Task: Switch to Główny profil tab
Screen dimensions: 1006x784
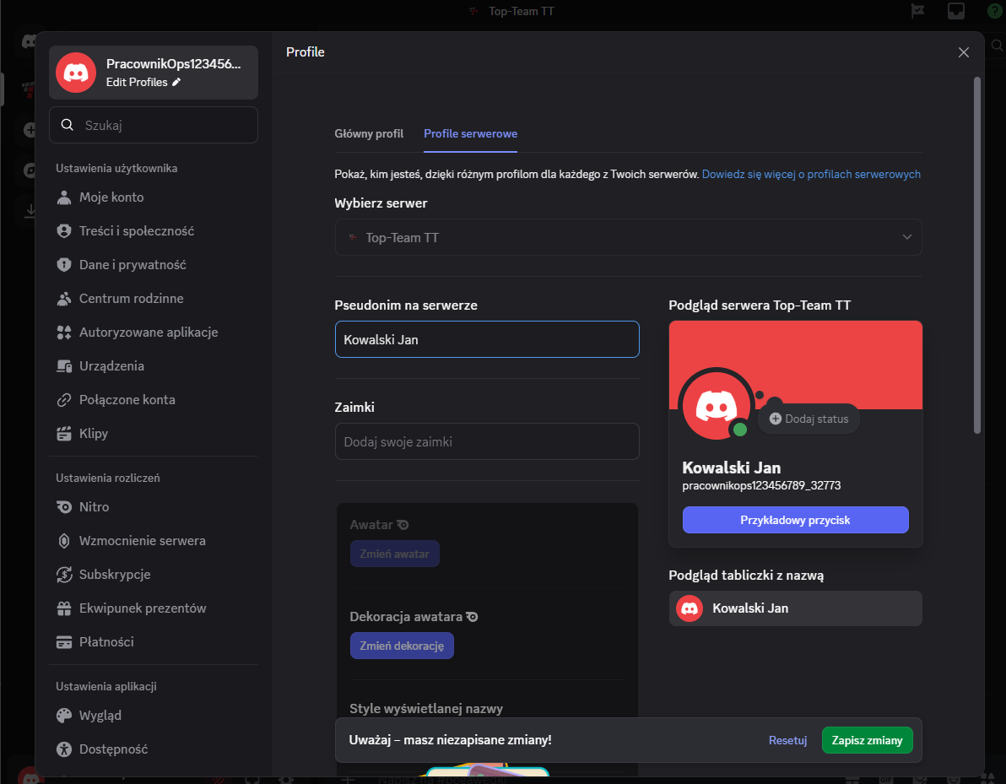Action: pos(369,133)
